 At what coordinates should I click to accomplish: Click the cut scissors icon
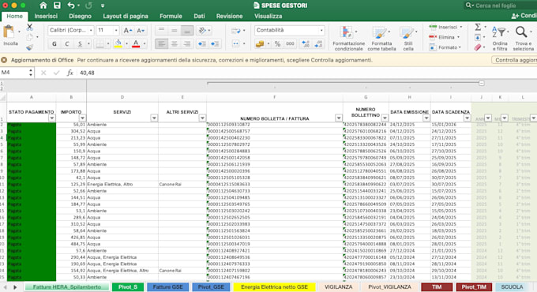click(30, 27)
